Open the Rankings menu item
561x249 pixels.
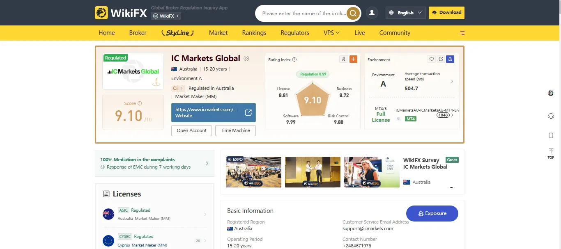point(254,33)
